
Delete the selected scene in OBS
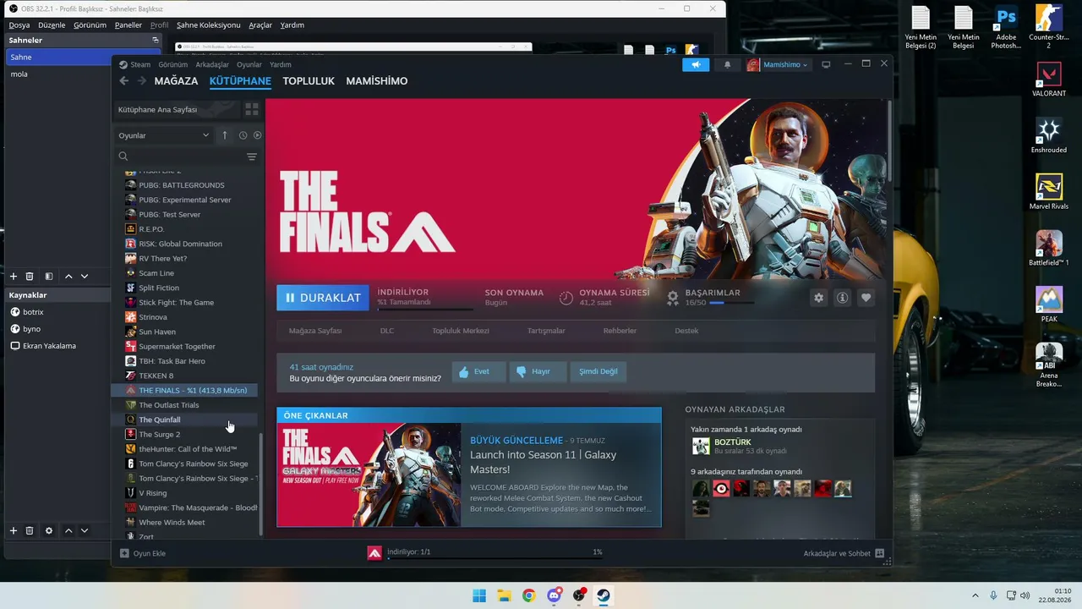point(30,277)
